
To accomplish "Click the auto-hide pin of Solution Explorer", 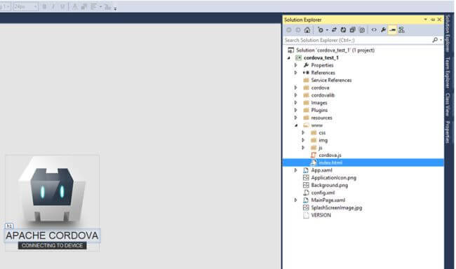I will pyautogui.click(x=433, y=20).
